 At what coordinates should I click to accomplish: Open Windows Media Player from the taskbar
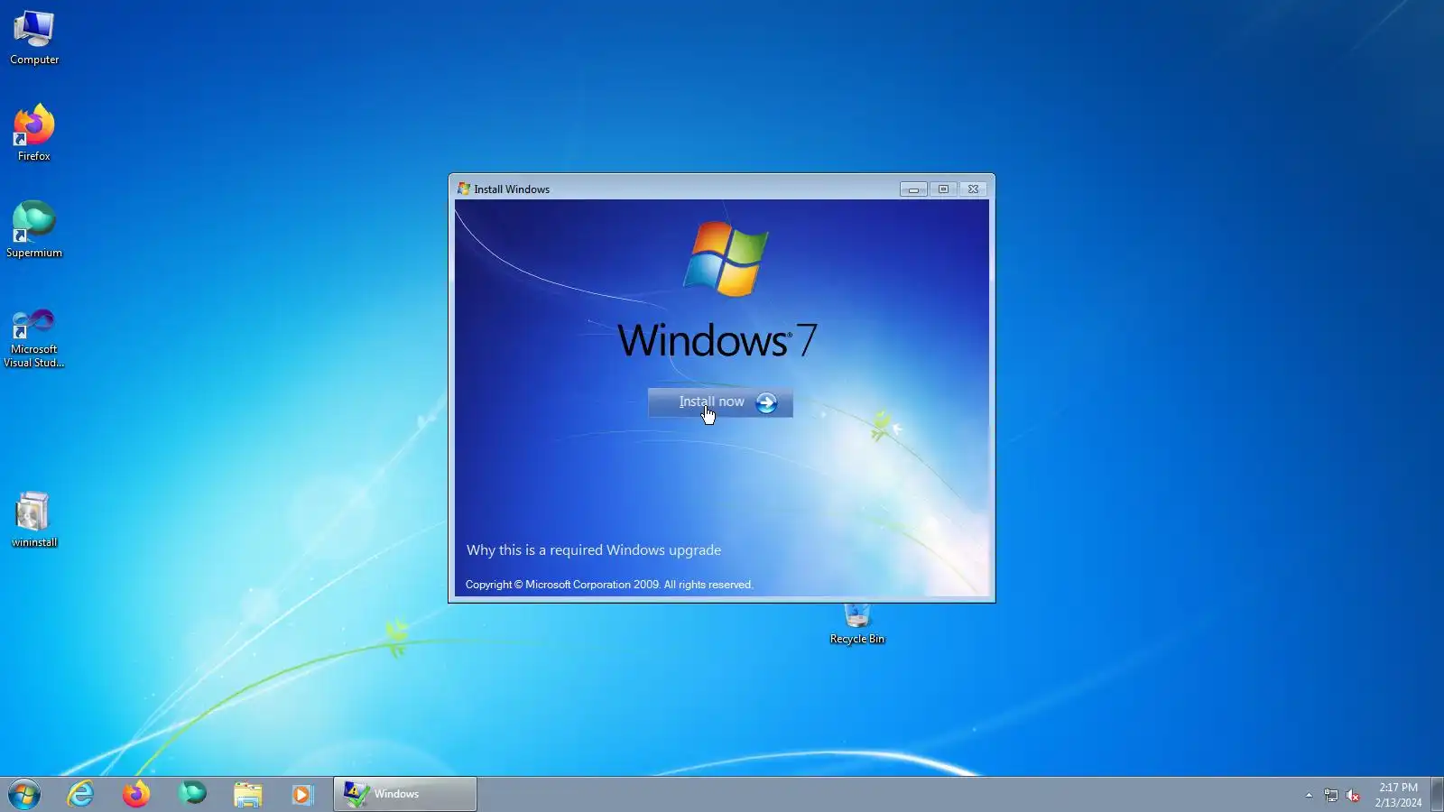click(302, 794)
